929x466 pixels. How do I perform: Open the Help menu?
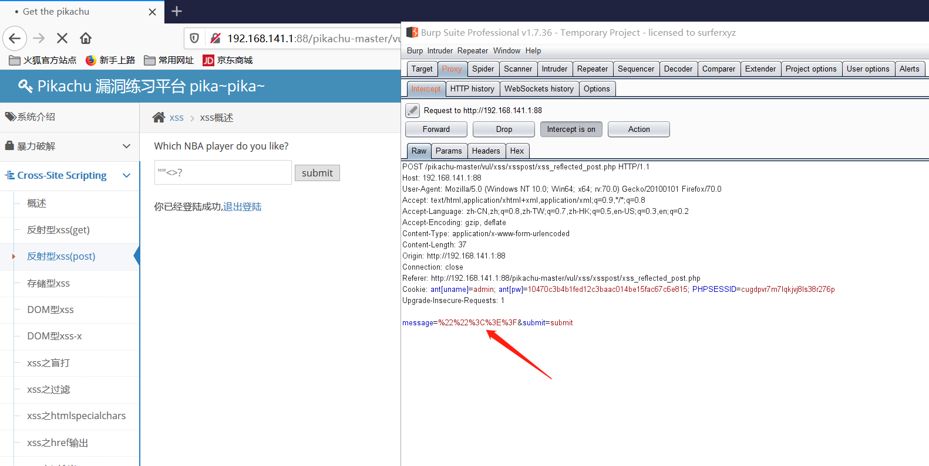coord(533,51)
